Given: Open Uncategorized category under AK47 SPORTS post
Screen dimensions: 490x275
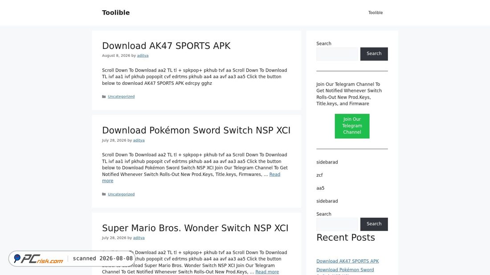Looking at the screenshot, I should 121,97.
